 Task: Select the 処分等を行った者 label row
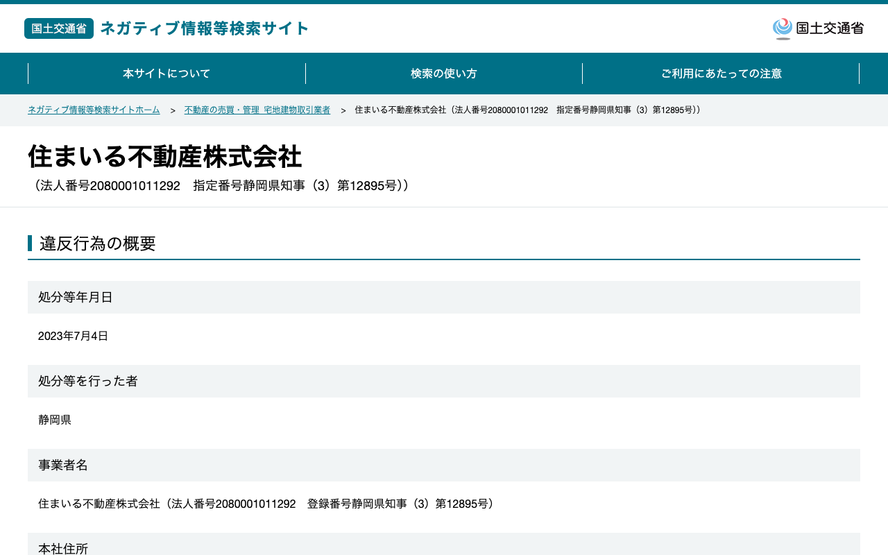[x=444, y=381]
